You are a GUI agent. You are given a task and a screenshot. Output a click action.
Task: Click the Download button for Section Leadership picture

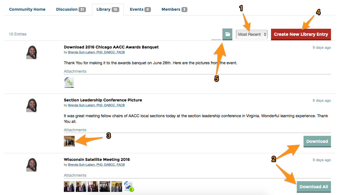click(317, 141)
